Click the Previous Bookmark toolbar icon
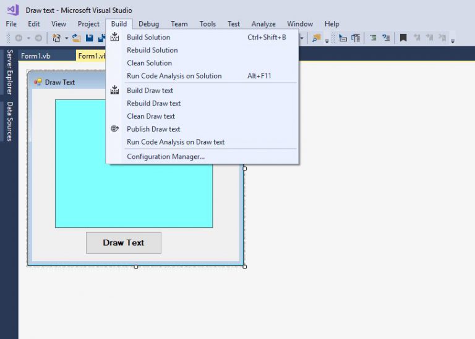The image size is (475, 339). click(x=417, y=38)
